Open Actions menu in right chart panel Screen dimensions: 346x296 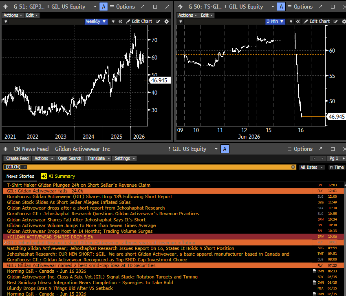(x=187, y=15)
